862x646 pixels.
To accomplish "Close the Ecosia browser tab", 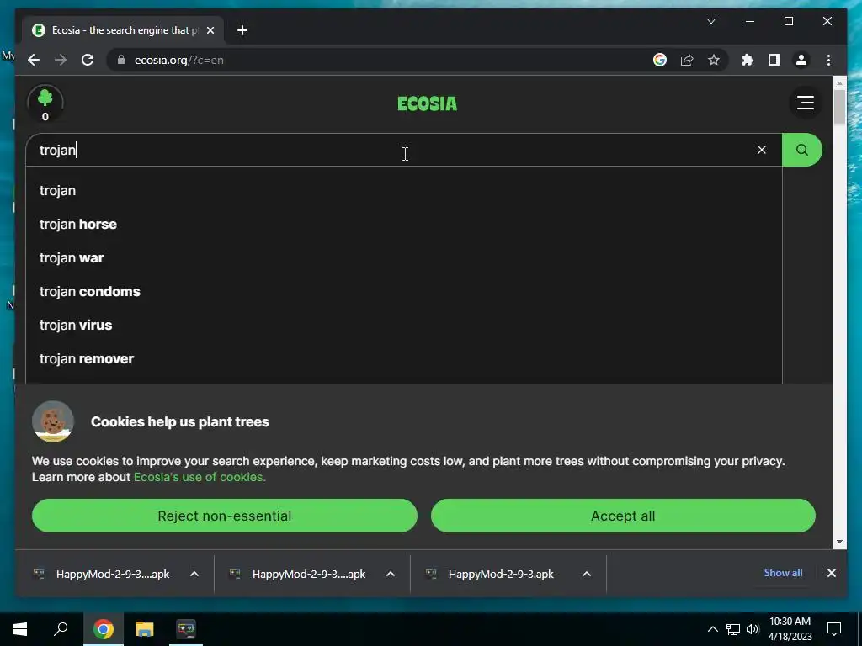I will coord(210,30).
